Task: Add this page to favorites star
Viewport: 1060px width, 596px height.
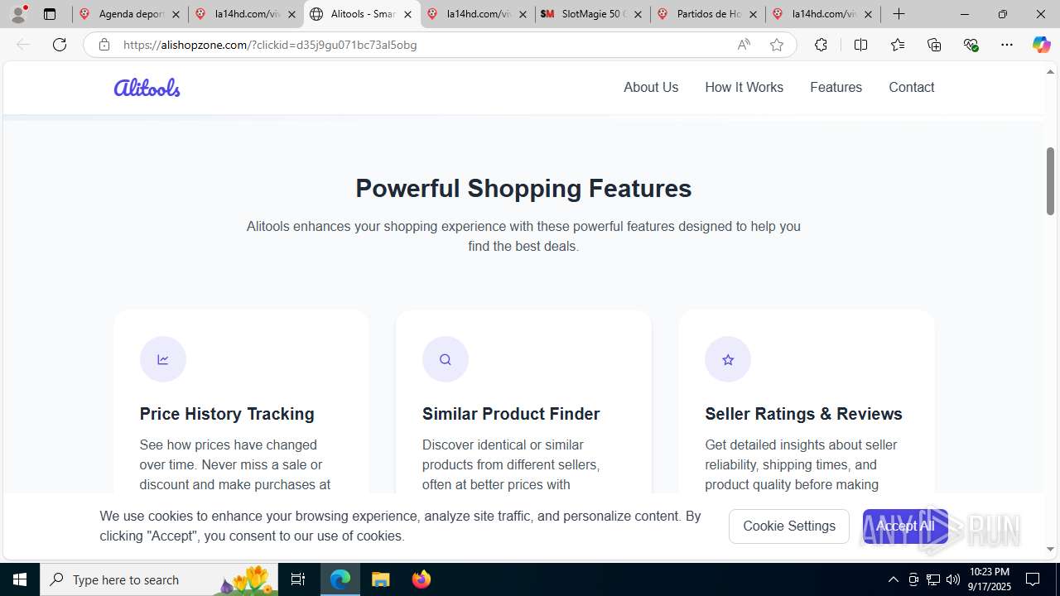Action: pos(777,45)
